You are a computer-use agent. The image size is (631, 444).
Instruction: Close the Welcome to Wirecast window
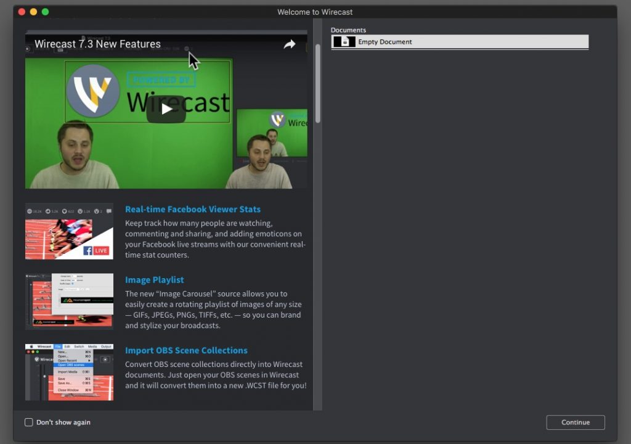coord(22,12)
